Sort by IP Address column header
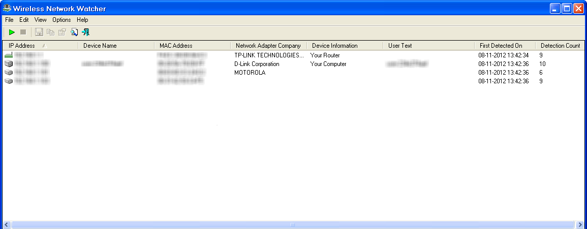587x229 pixels. click(40, 46)
